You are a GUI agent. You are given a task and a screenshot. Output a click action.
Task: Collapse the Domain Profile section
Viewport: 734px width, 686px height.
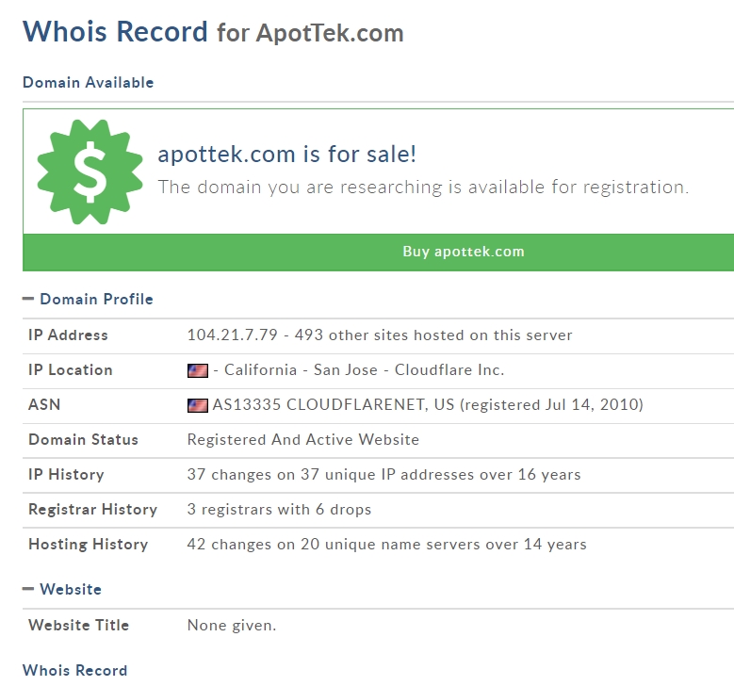(x=28, y=300)
